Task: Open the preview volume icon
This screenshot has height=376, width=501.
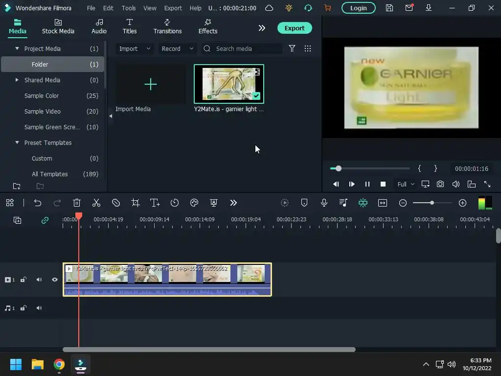Action: coord(456,184)
